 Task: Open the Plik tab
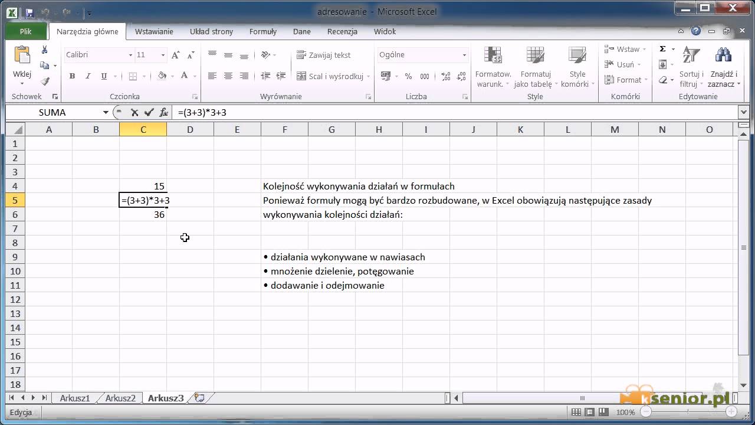pyautogui.click(x=25, y=32)
